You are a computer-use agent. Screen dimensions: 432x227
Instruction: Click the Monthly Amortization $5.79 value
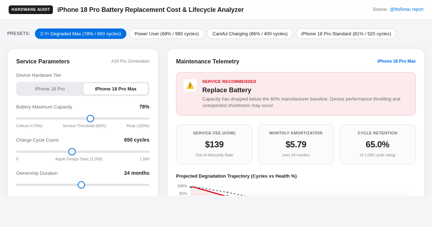[x=296, y=144]
